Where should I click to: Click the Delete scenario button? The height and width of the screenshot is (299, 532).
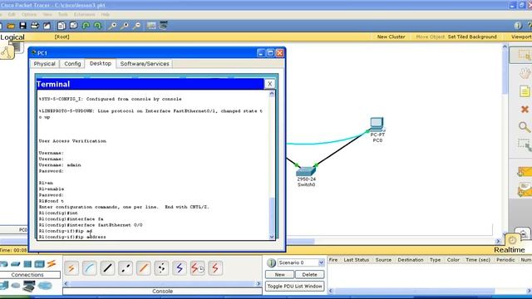(x=309, y=275)
